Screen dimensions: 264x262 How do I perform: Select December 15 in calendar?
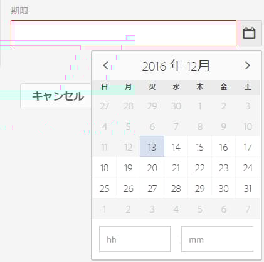click(200, 146)
